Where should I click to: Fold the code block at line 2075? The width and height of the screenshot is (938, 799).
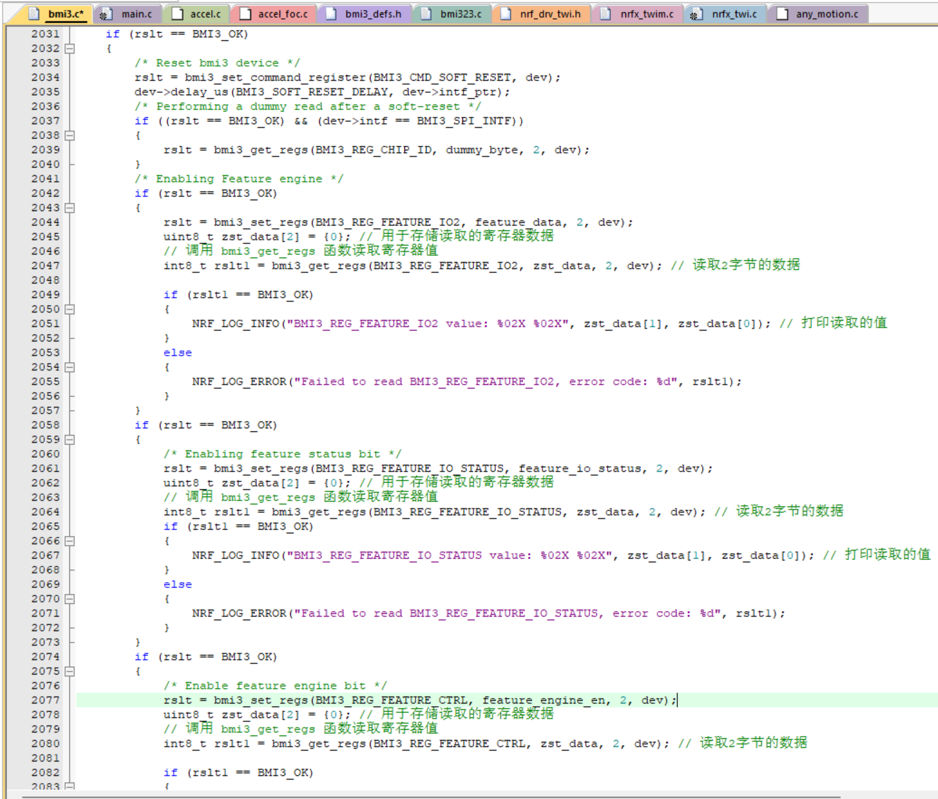(70, 671)
